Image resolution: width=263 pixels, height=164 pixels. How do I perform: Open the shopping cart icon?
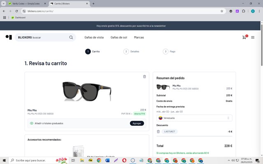pyautogui.click(x=244, y=37)
